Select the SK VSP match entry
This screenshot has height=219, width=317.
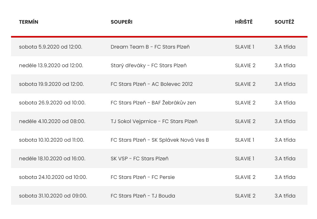[x=140, y=159]
